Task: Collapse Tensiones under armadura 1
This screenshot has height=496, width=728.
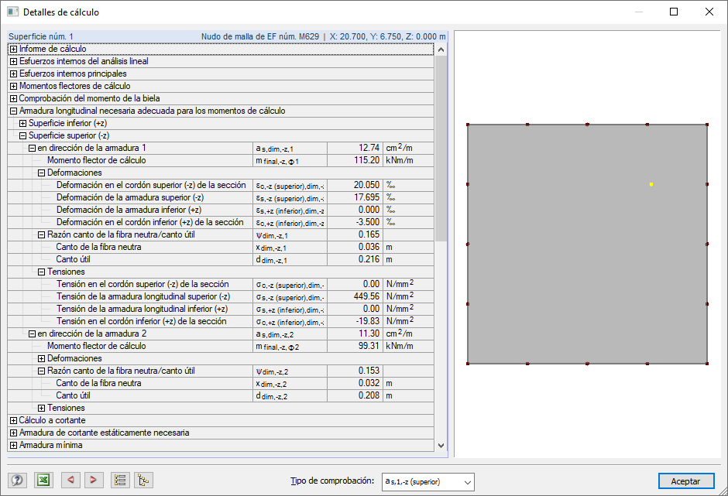Action: [x=41, y=272]
